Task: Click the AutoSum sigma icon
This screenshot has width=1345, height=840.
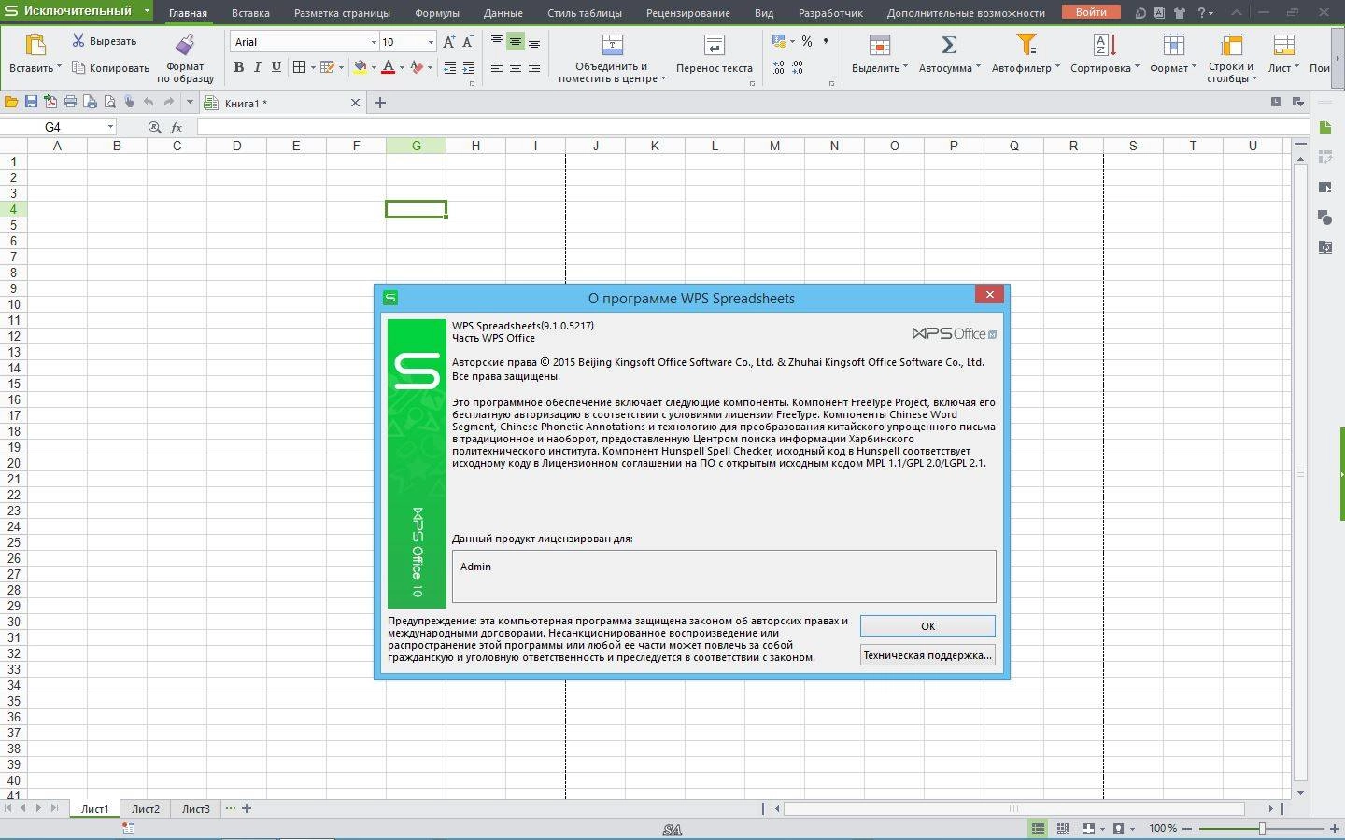Action: coord(948,45)
